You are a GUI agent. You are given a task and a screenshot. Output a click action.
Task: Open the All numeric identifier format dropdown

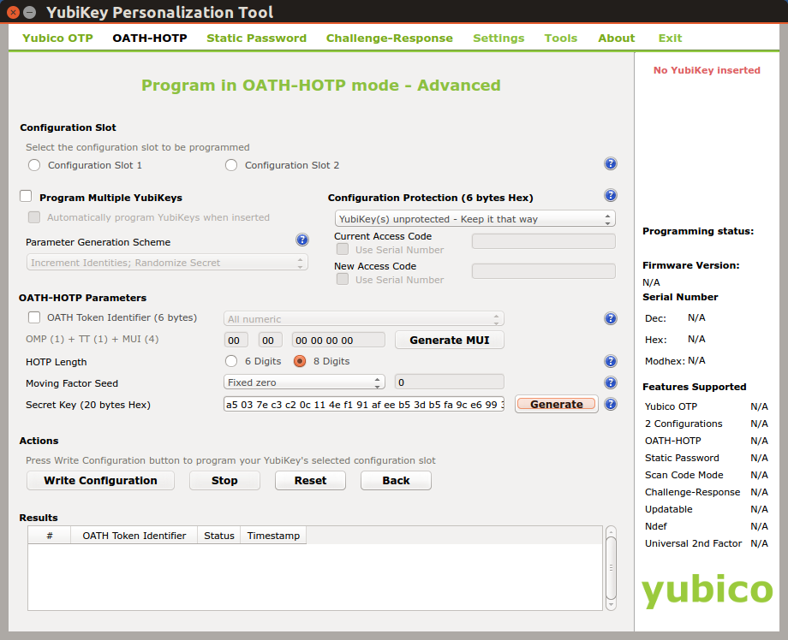[364, 319]
